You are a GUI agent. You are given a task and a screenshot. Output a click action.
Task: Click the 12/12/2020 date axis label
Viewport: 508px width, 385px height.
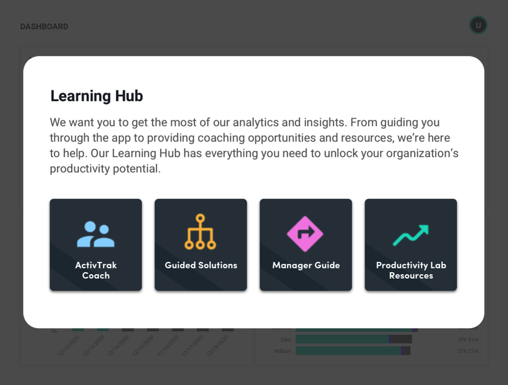[69, 346]
